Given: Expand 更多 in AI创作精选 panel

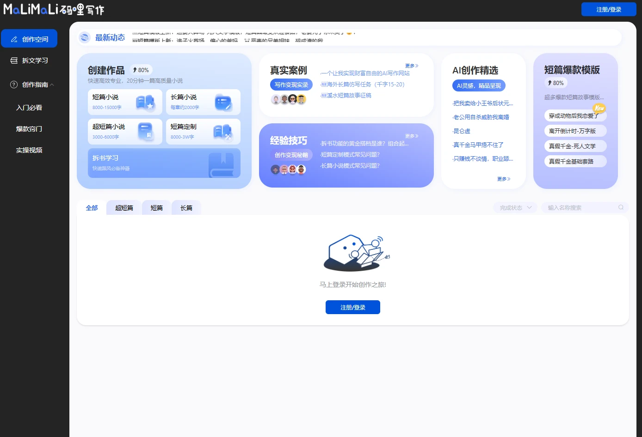Looking at the screenshot, I should click(503, 179).
